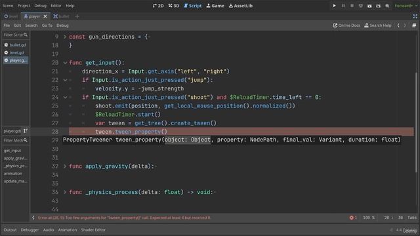Switch to the Script workspace
The image size is (420, 236).
tap(192, 6)
